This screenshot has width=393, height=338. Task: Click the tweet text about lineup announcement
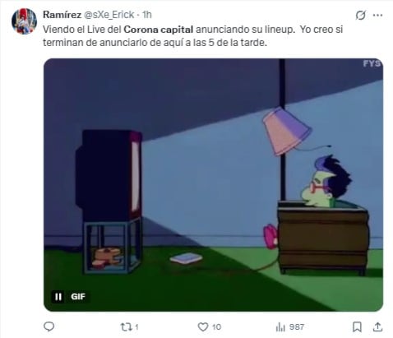point(192,36)
